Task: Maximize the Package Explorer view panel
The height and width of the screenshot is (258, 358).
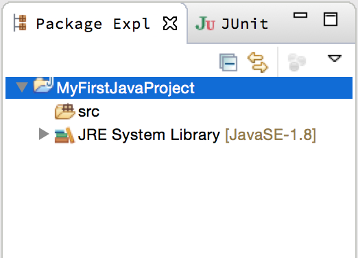Action: (x=331, y=19)
